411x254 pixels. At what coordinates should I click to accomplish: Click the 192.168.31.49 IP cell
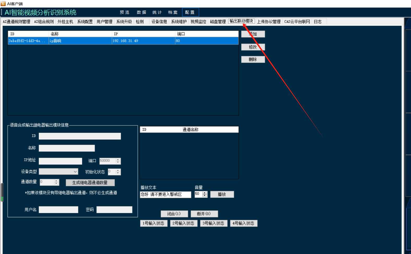click(x=143, y=41)
